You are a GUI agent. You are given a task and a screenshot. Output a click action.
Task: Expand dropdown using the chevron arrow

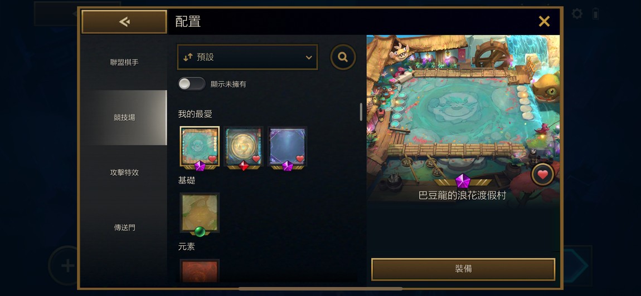pyautogui.click(x=309, y=57)
